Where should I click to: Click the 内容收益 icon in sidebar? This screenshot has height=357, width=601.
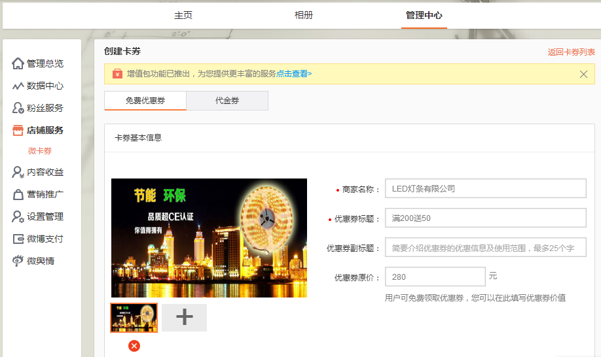(x=18, y=172)
